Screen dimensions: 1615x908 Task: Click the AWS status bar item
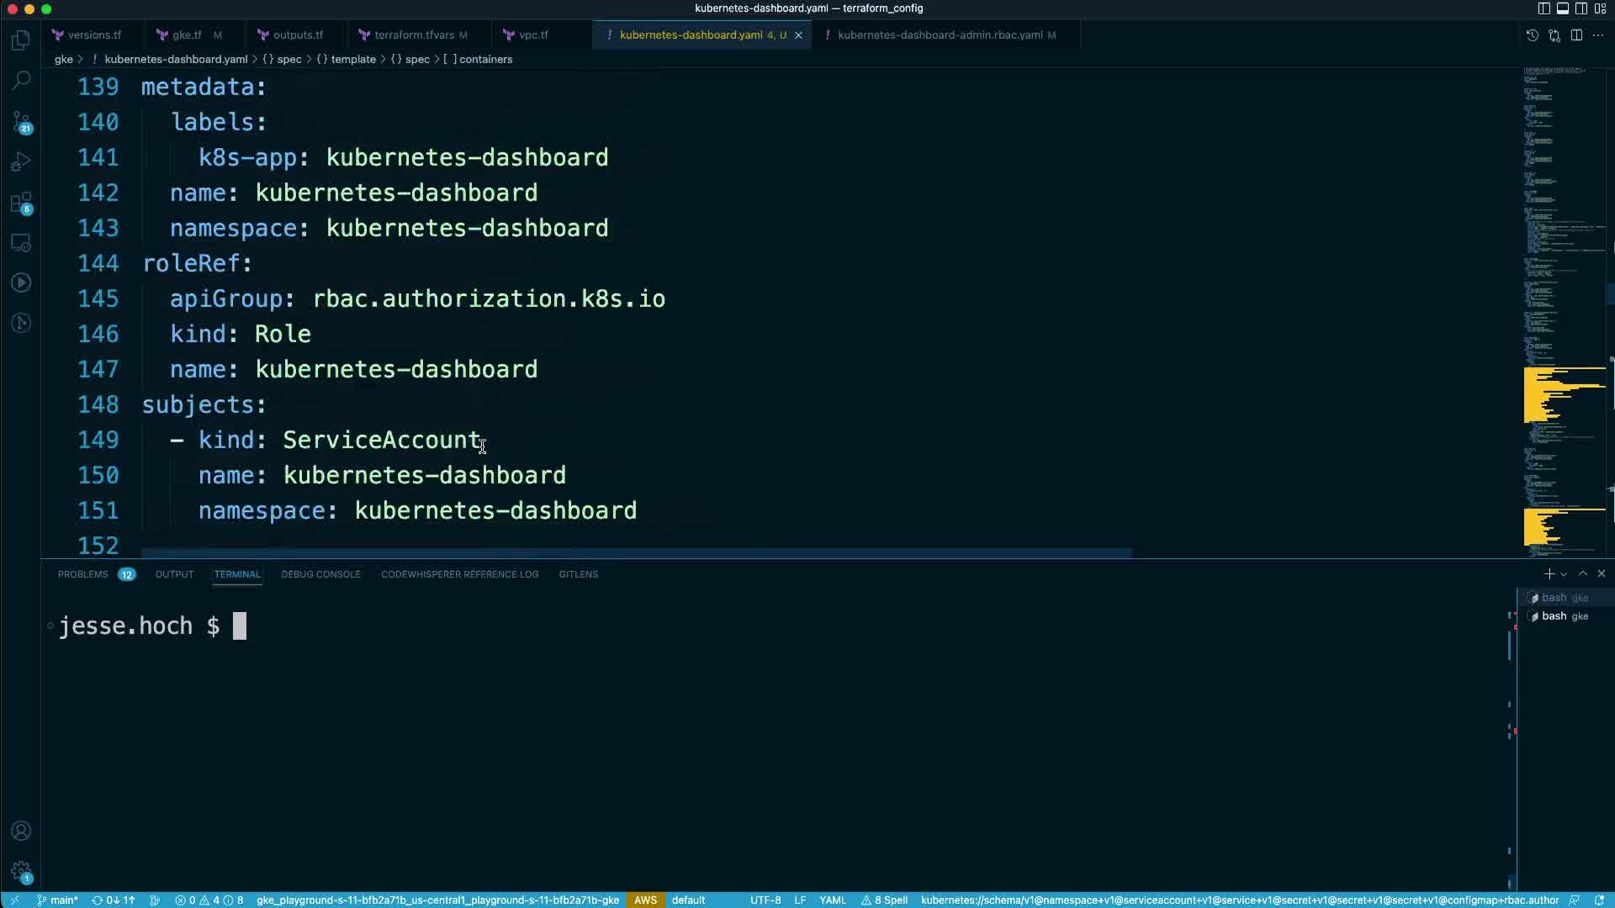(645, 900)
